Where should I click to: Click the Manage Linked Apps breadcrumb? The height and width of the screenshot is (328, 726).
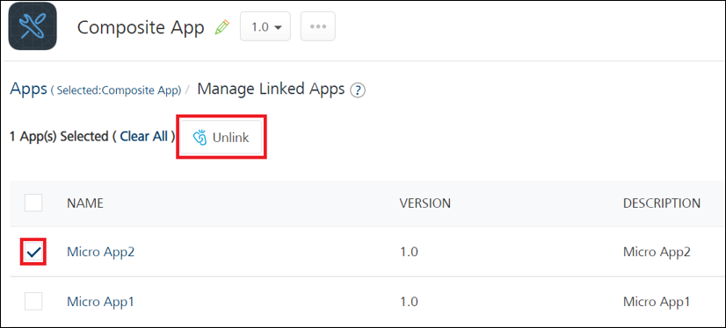click(271, 89)
